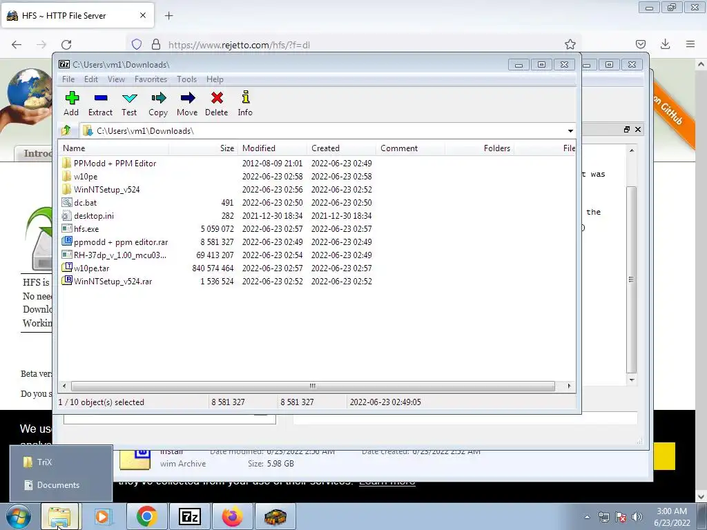The height and width of the screenshot is (530, 707).
Task: Select the dc.bat file
Action: click(x=85, y=203)
